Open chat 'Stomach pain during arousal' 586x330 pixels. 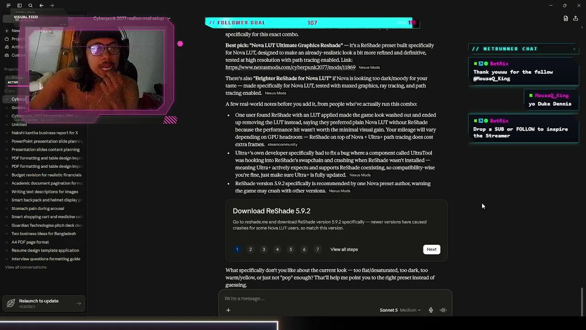pos(45,209)
